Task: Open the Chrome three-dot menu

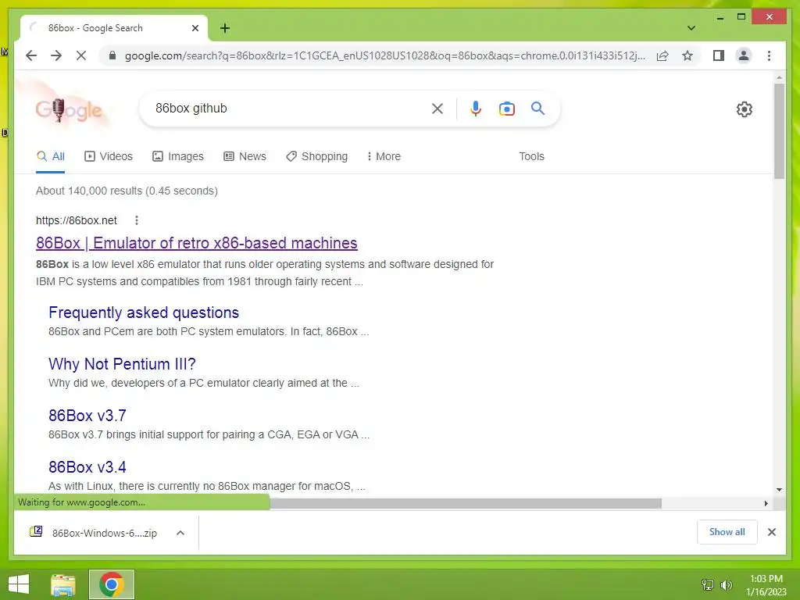Action: coord(769,55)
